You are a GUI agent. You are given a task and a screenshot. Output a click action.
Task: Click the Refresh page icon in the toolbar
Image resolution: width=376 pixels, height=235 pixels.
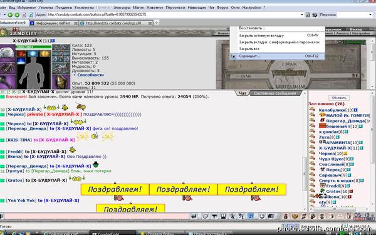pyautogui.click(x=31, y=15)
